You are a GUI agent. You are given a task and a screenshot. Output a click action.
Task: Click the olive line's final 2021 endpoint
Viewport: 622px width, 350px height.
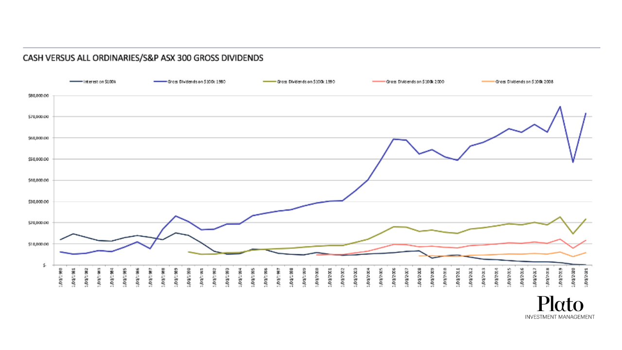pyautogui.click(x=586, y=219)
